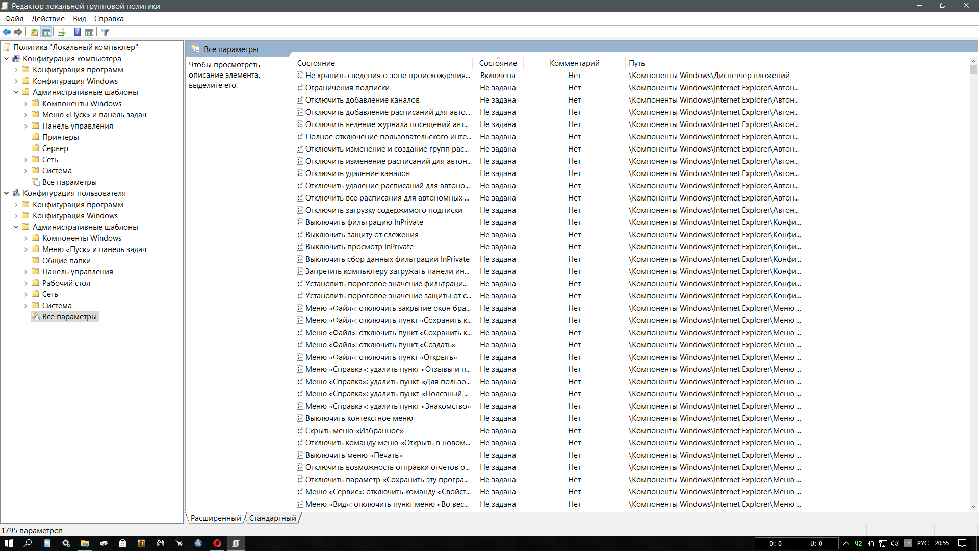Collapse user Административные шаблоны tree node
Viewport: 979px width, 551px height.
(16, 227)
